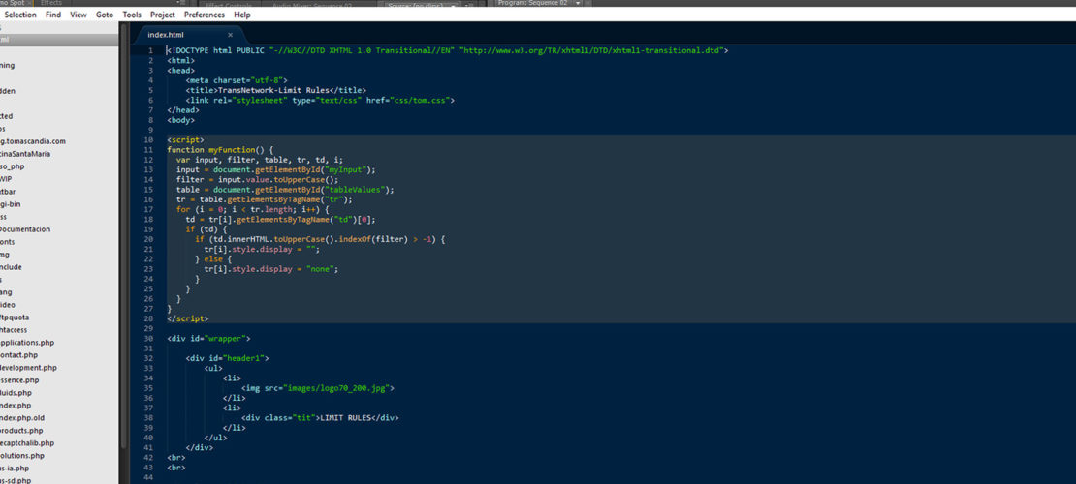1076x484 pixels.
Task: Open the Tools menu
Action: click(x=132, y=15)
